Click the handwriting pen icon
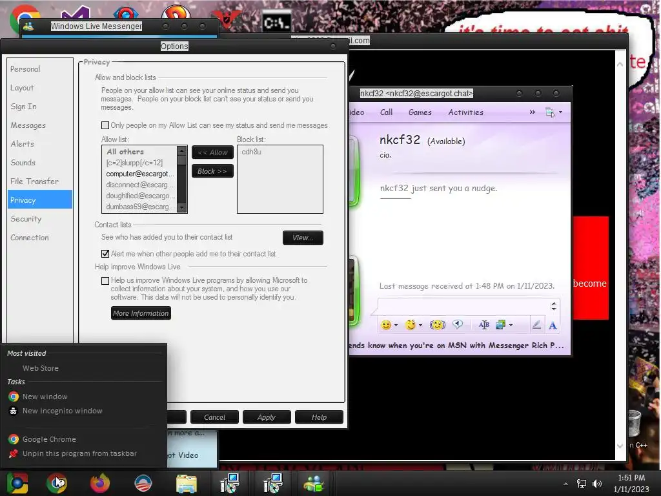 click(x=536, y=325)
